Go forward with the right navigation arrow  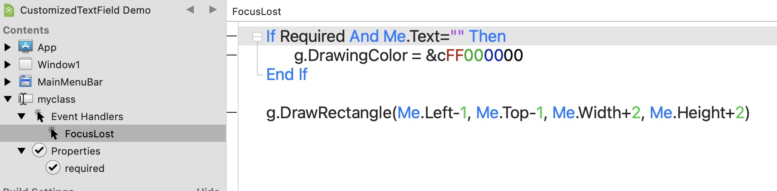coord(213,10)
